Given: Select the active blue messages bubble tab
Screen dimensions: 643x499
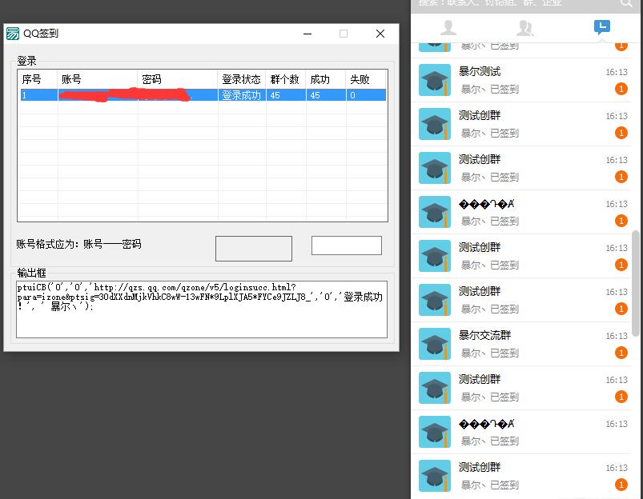Looking at the screenshot, I should click(x=601, y=26).
